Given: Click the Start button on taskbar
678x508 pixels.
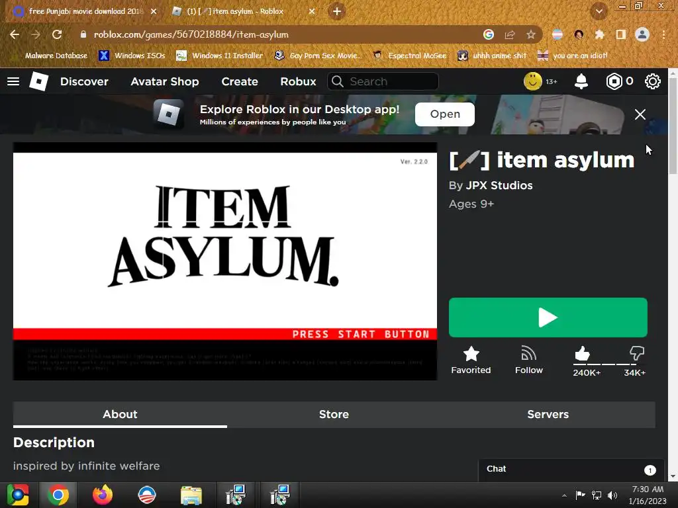Looking at the screenshot, I should click(17, 495).
